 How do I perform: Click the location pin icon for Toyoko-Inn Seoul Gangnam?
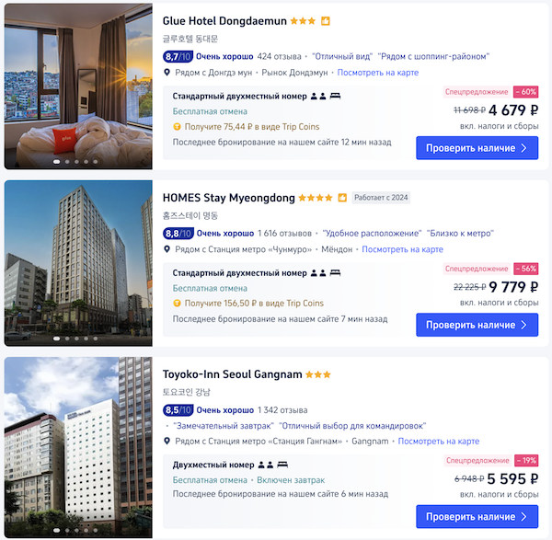tap(167, 441)
